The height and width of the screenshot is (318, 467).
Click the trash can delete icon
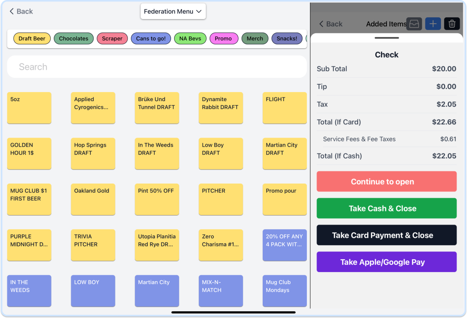[x=451, y=24]
